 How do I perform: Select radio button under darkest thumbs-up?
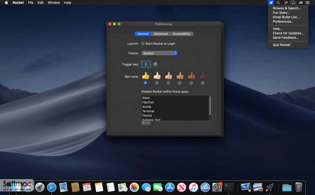(203, 83)
